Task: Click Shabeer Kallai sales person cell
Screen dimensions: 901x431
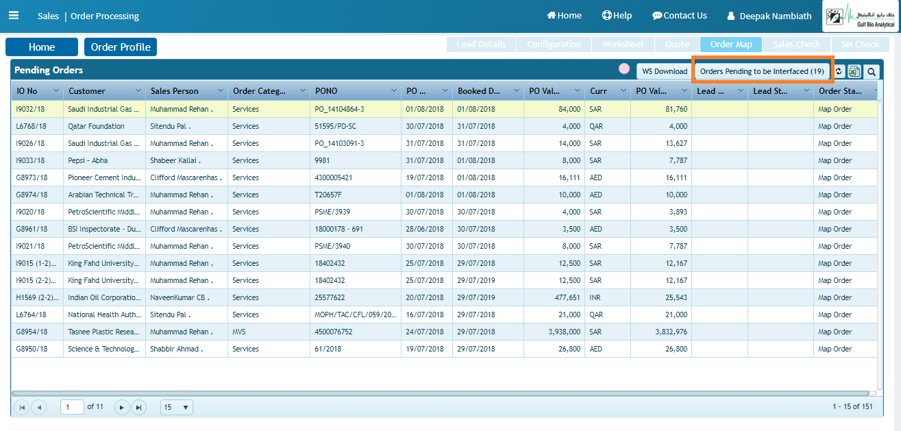Action: [186, 160]
